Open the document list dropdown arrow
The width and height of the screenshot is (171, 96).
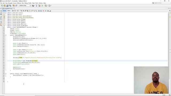tap(168, 8)
